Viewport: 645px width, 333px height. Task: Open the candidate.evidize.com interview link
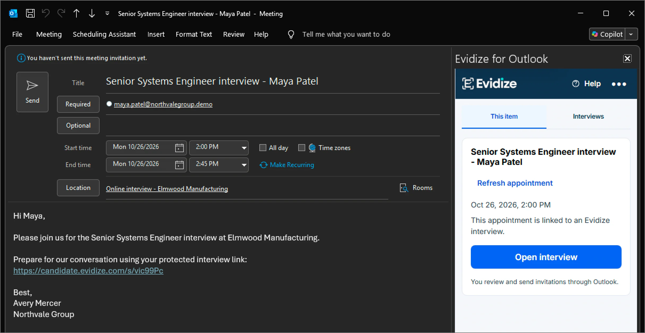click(88, 271)
